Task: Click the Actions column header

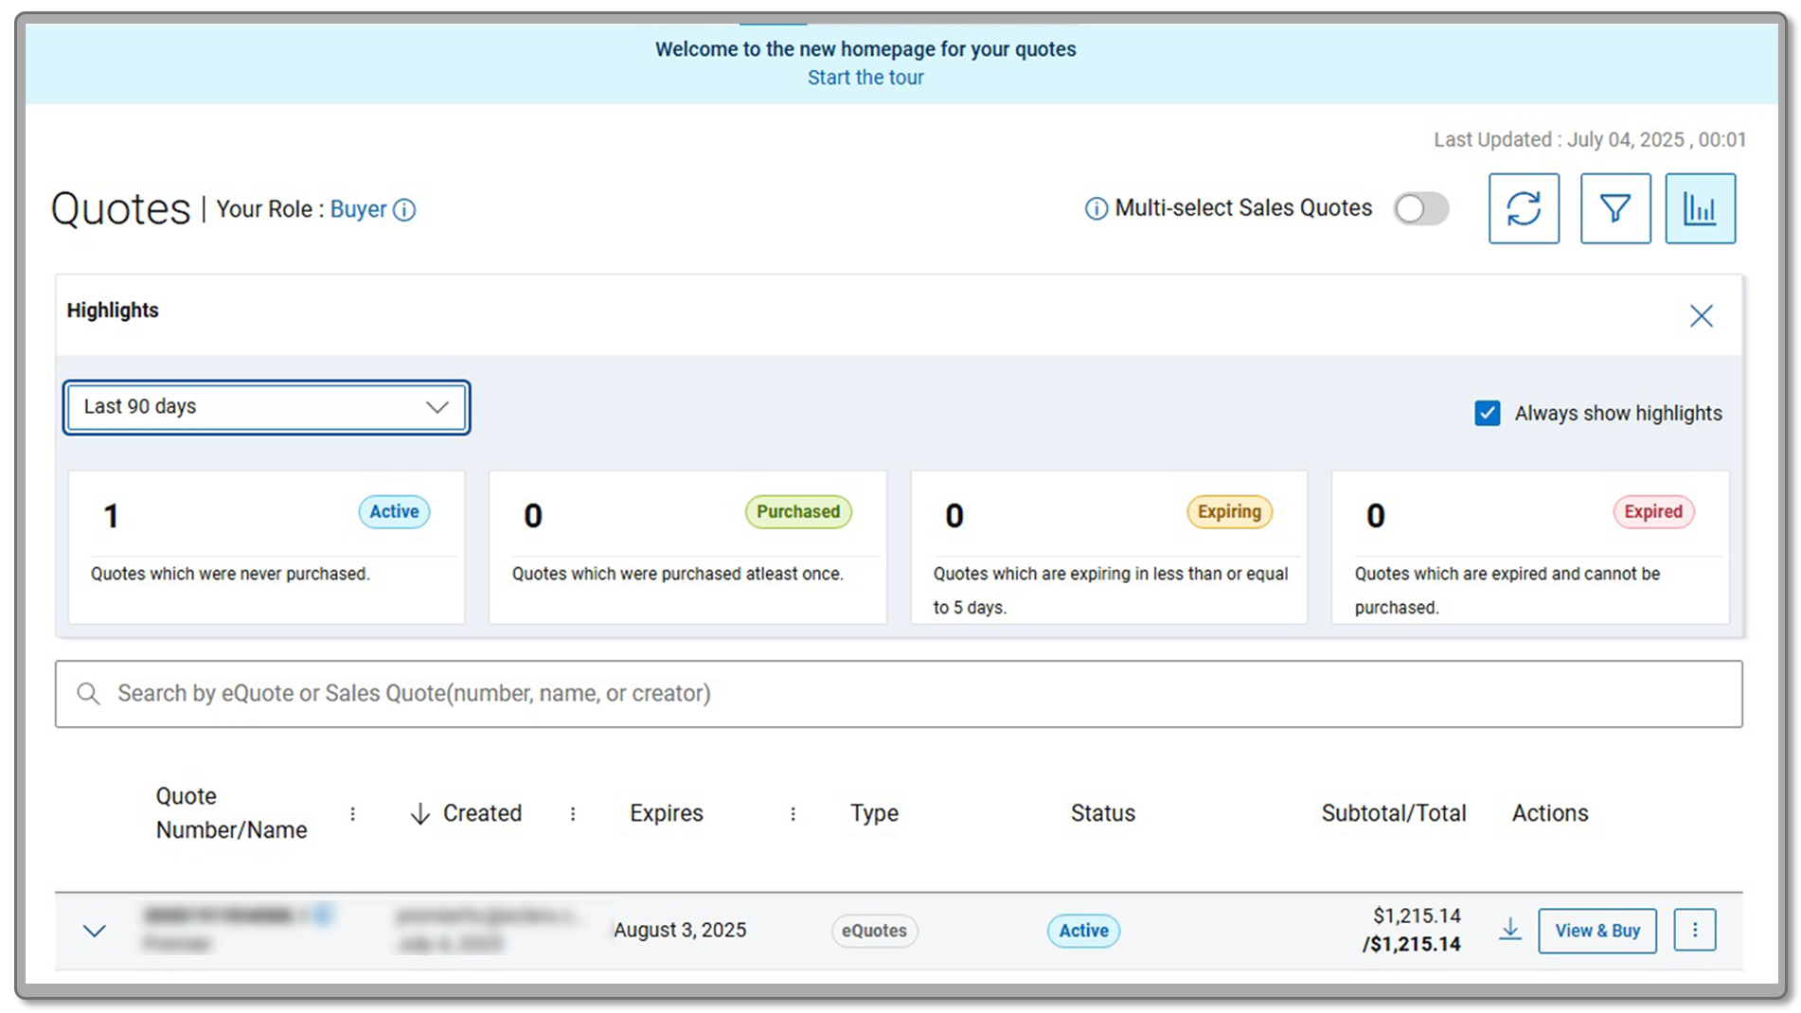Action: (x=1550, y=813)
